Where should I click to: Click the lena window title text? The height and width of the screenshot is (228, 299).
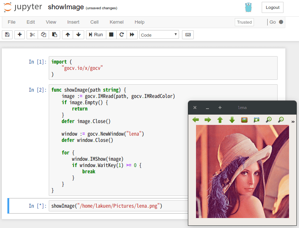pyautogui.click(x=242, y=108)
